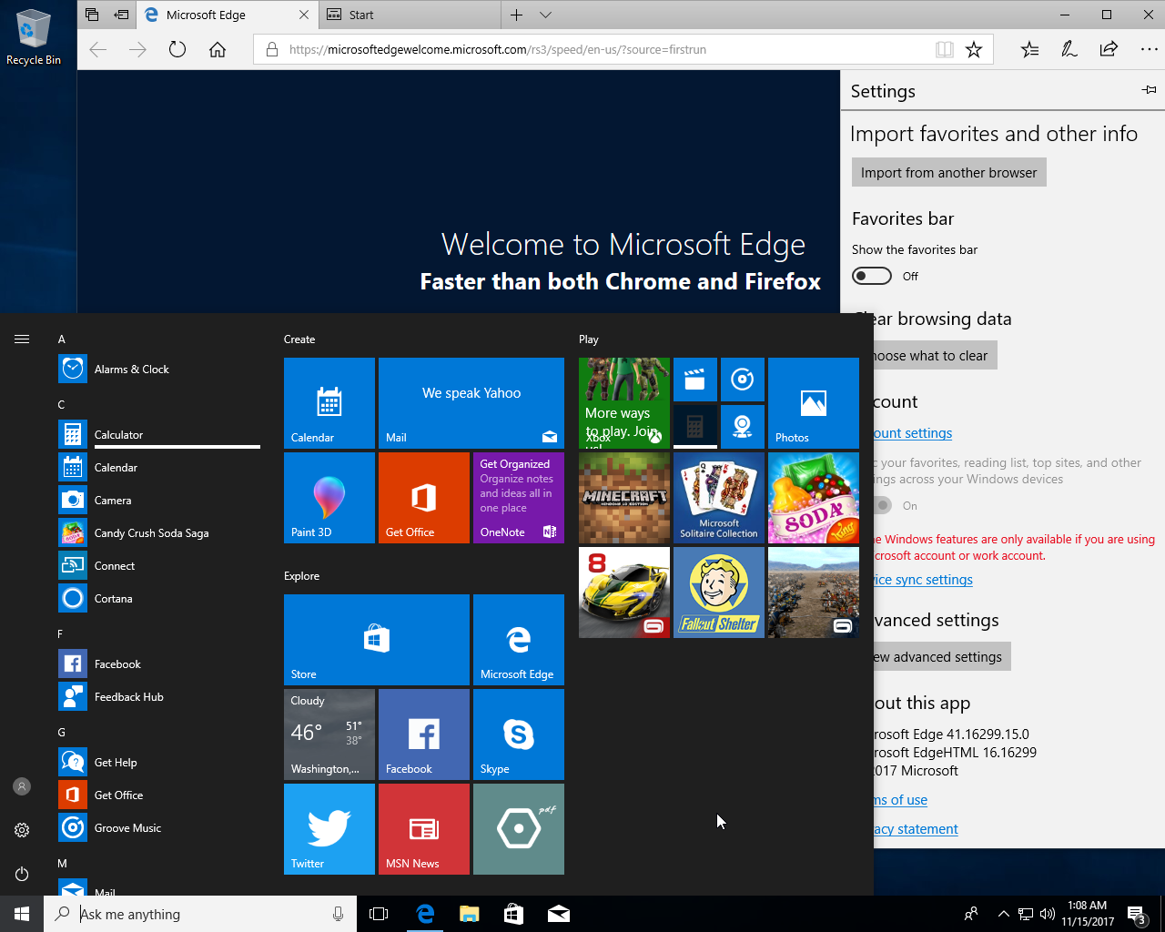Launch Groove Music from the app list
Screen dimensions: 1165x932
tap(158, 828)
